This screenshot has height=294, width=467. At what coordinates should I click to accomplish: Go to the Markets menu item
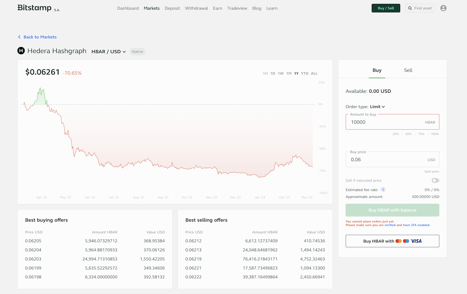coord(152,8)
